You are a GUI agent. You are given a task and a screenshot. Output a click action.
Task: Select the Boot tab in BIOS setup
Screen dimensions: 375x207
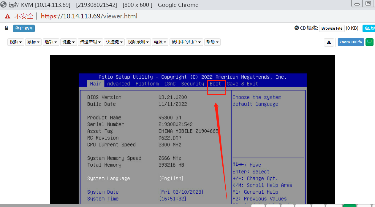(x=215, y=84)
